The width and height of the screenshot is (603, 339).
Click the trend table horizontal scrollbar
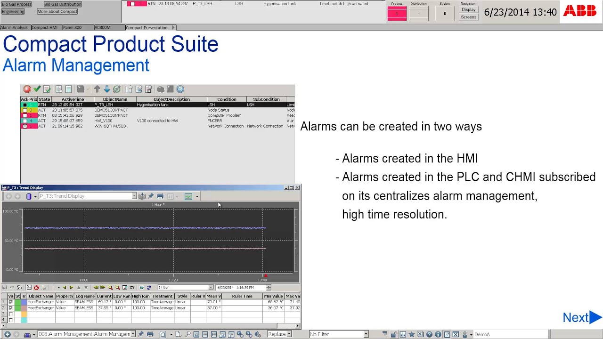click(x=150, y=326)
